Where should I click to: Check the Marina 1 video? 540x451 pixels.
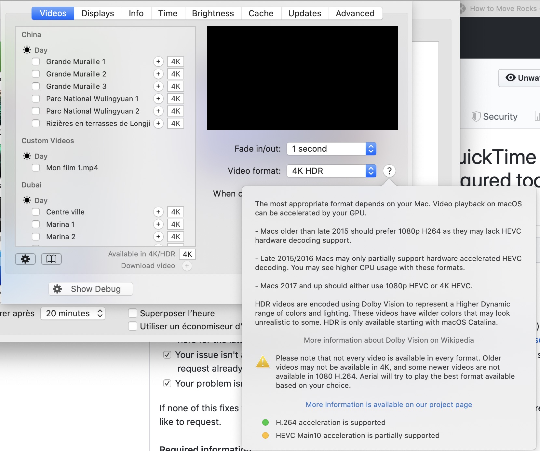(x=36, y=224)
